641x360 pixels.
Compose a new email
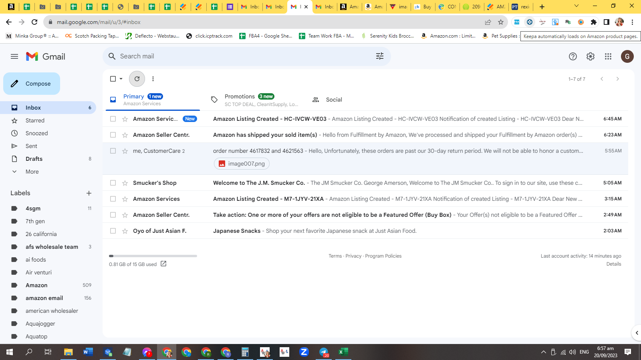coord(32,84)
